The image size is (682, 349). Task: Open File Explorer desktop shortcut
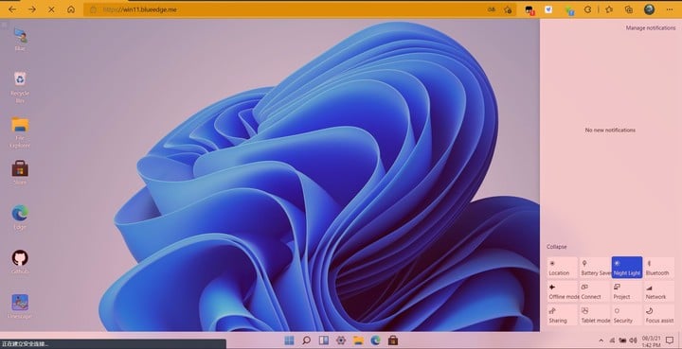pyautogui.click(x=20, y=132)
